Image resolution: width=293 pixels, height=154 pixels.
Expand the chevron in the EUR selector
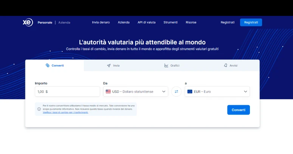click(245, 92)
